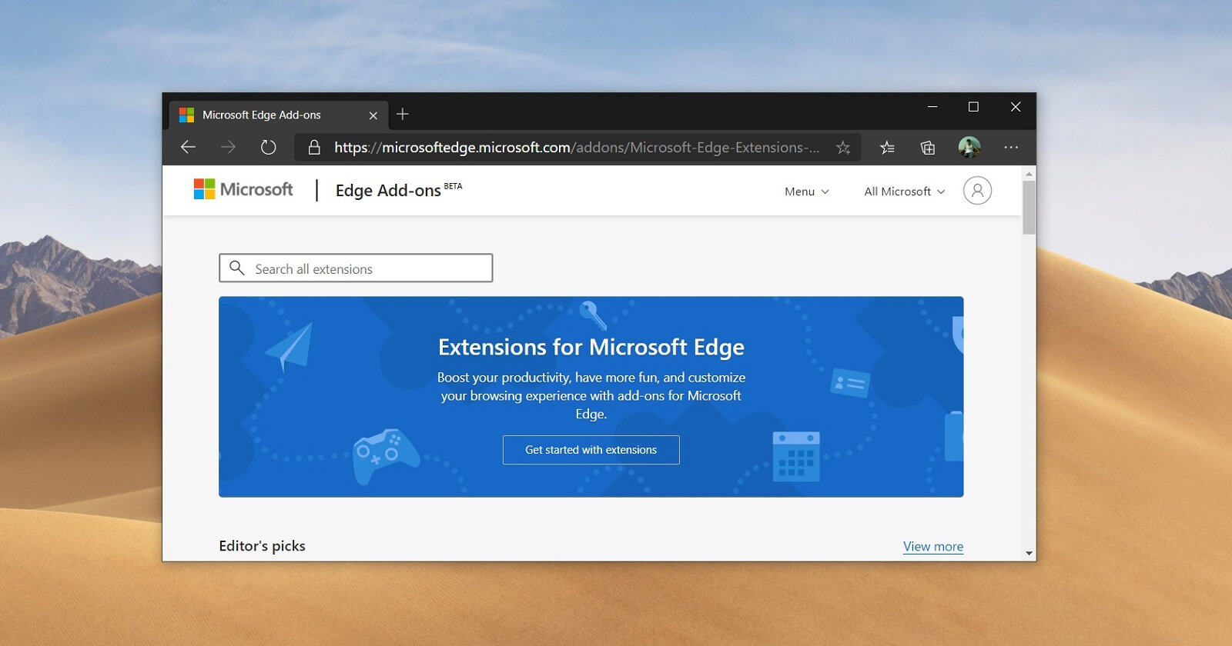
Task: Click the Editor's picks heading
Action: click(262, 546)
